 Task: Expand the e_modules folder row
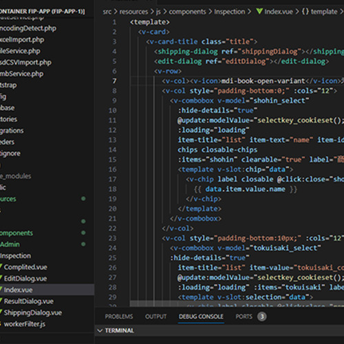(47, 176)
